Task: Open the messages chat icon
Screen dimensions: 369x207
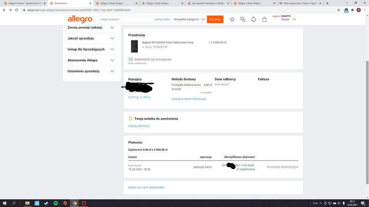Action: tap(243, 20)
